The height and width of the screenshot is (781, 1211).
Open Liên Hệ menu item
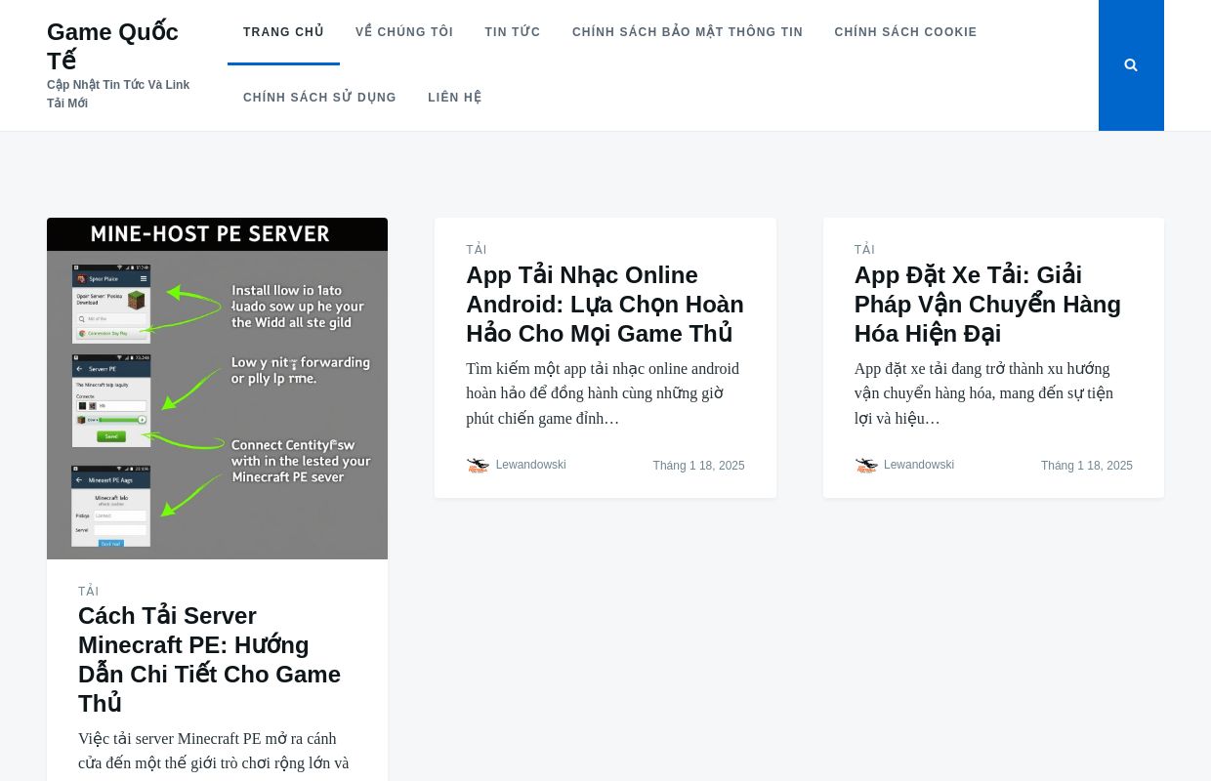pyautogui.click(x=455, y=98)
